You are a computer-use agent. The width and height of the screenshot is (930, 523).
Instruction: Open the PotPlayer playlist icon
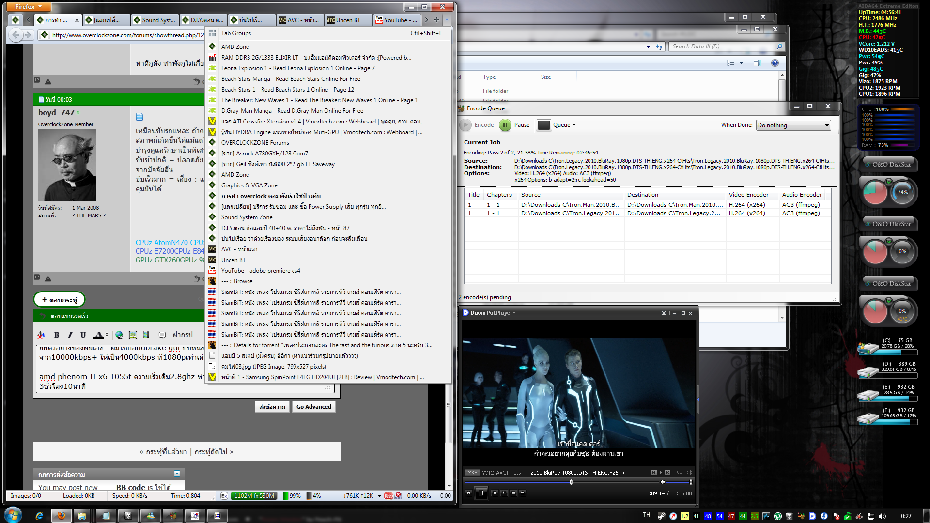(x=513, y=492)
